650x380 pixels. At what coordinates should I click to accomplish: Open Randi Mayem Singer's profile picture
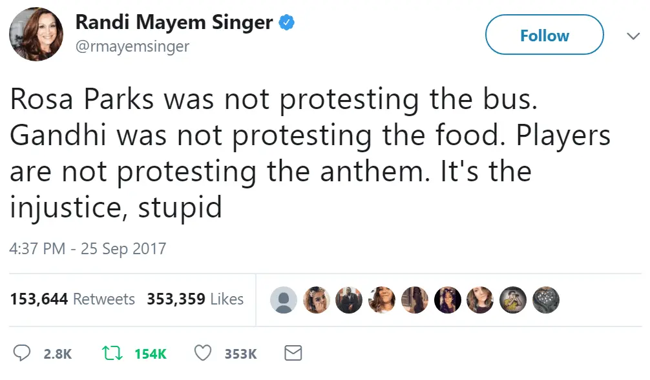pyautogui.click(x=36, y=34)
